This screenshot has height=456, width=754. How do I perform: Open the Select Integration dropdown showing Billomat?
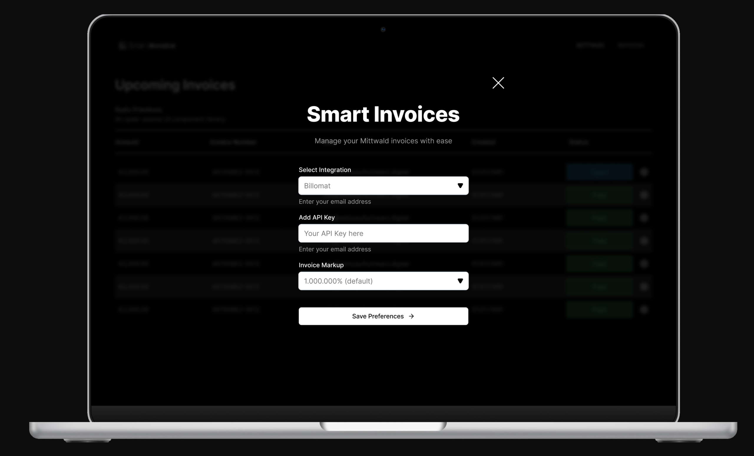pyautogui.click(x=376, y=186)
